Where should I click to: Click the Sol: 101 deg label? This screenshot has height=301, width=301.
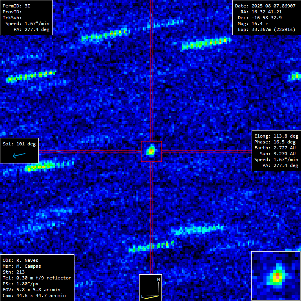[19, 144]
